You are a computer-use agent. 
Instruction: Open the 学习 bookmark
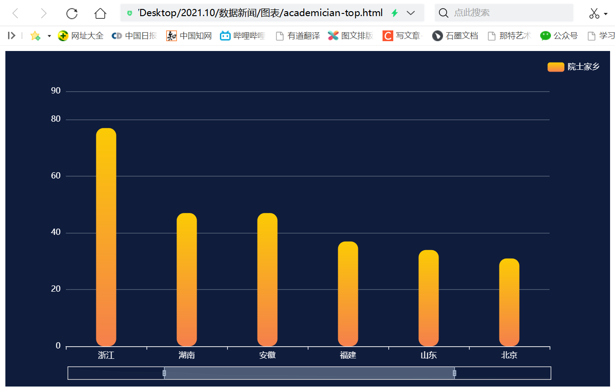point(601,36)
